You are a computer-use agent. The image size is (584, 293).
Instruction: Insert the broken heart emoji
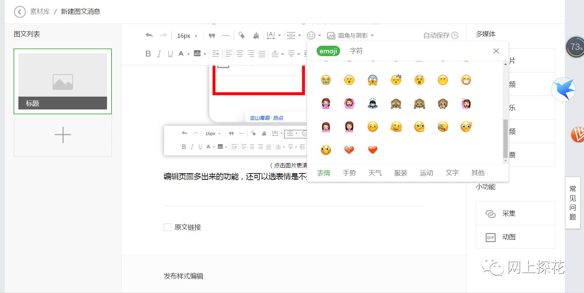click(349, 150)
